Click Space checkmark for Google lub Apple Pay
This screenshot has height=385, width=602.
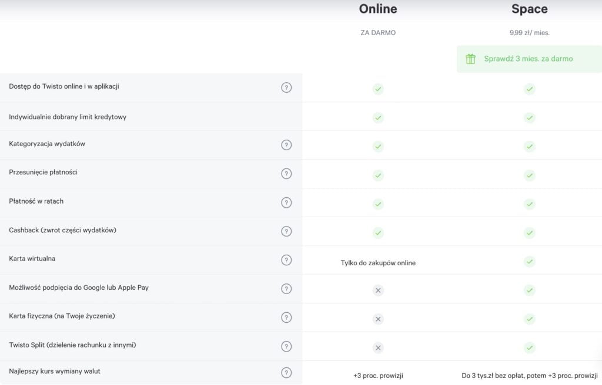click(530, 291)
